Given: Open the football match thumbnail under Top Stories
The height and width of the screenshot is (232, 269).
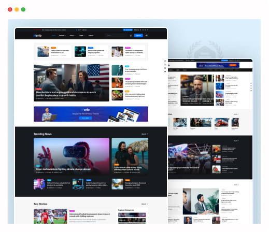Looking at the screenshot, I should pos(50,216).
